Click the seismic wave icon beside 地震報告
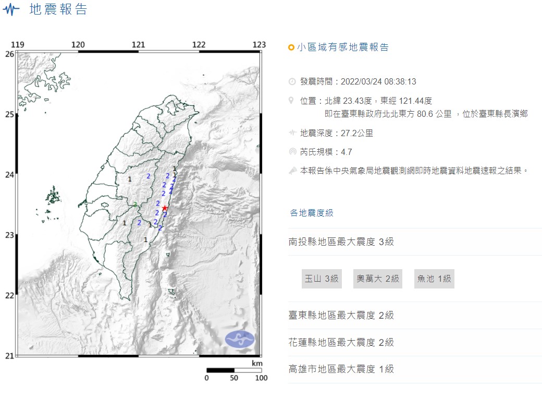 (11, 9)
